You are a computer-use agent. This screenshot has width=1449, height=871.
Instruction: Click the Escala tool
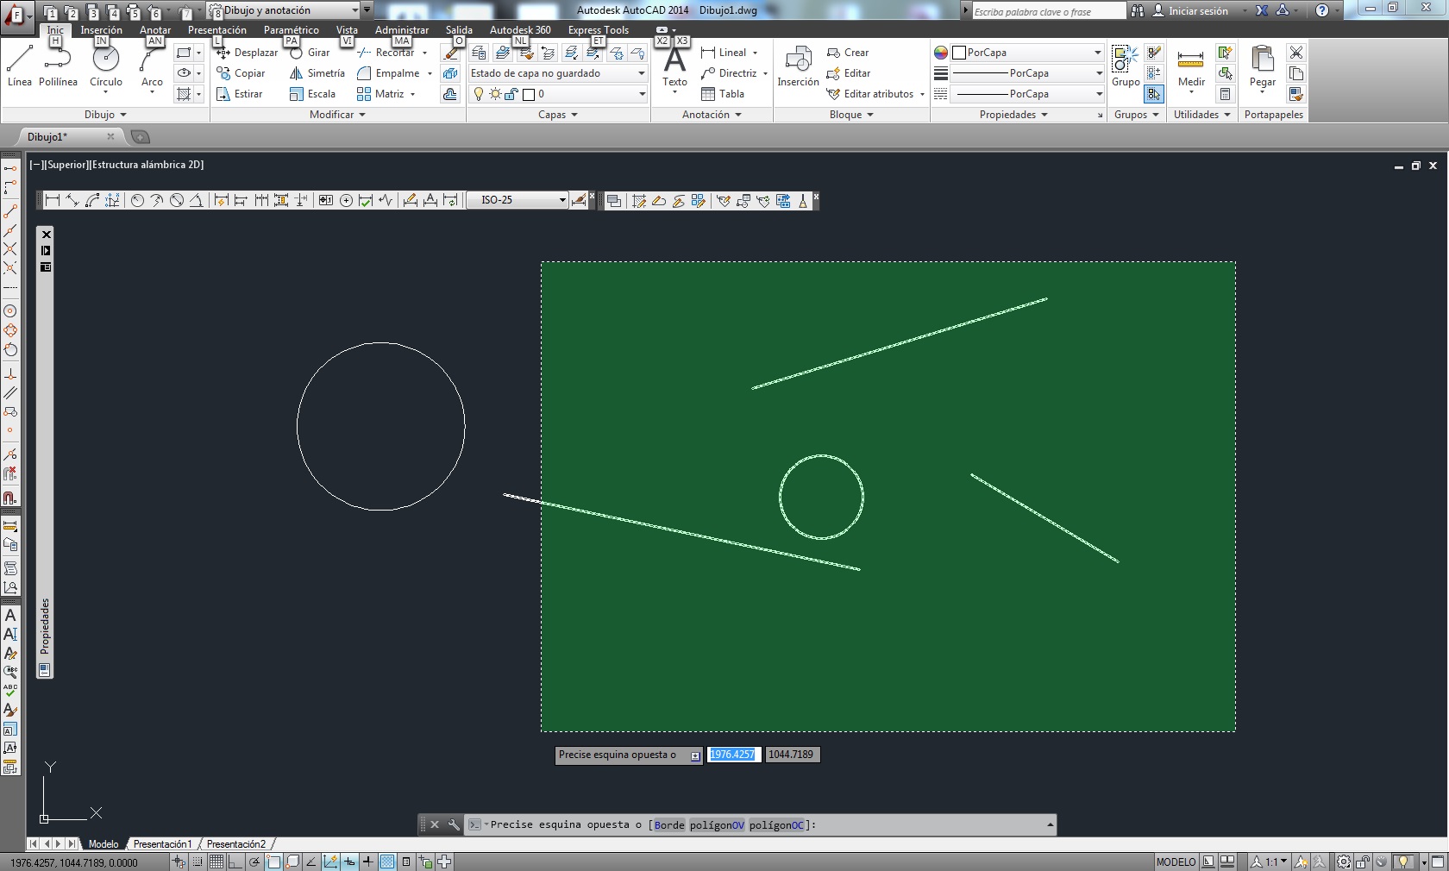312,94
